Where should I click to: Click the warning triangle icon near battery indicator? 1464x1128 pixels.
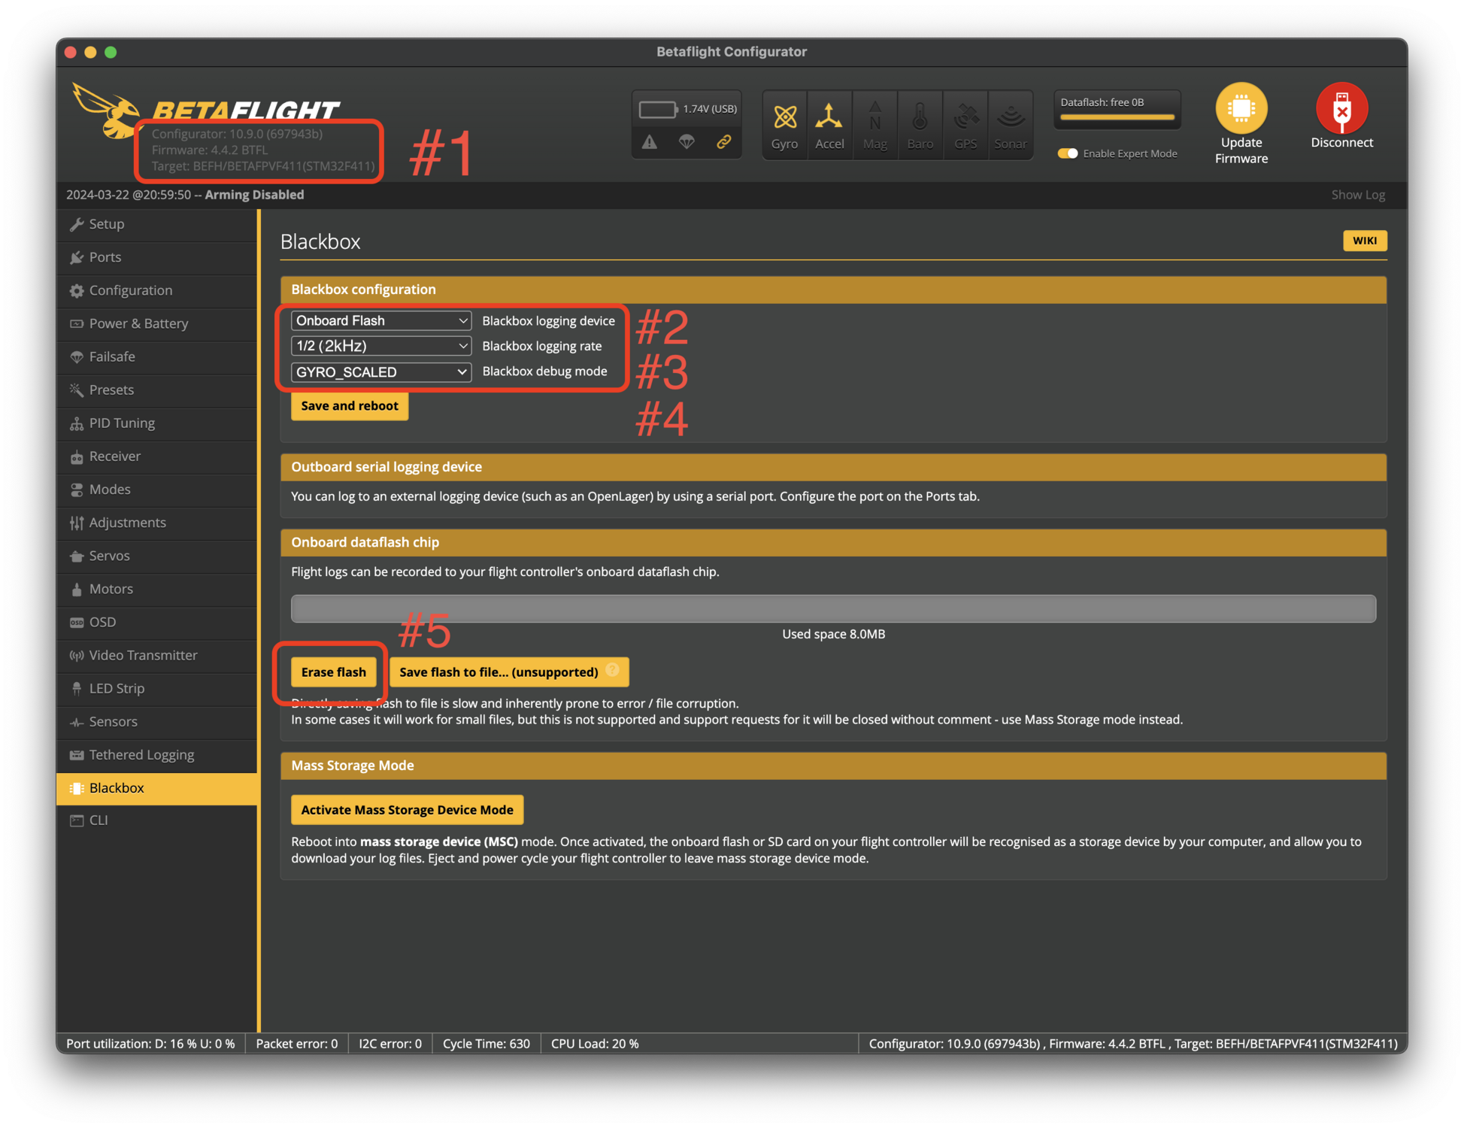[650, 141]
